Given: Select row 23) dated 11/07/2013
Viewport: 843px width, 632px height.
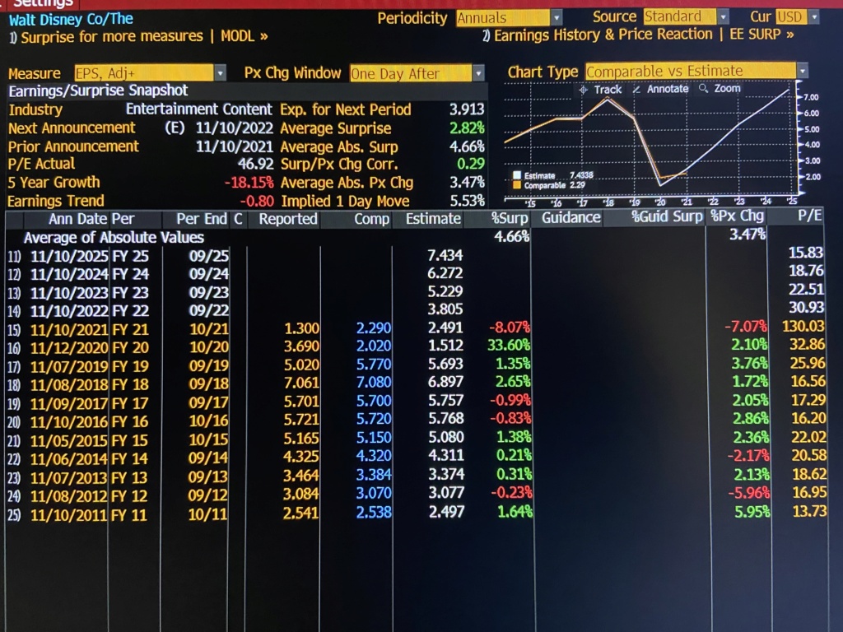Looking at the screenshot, I should pos(416,476).
